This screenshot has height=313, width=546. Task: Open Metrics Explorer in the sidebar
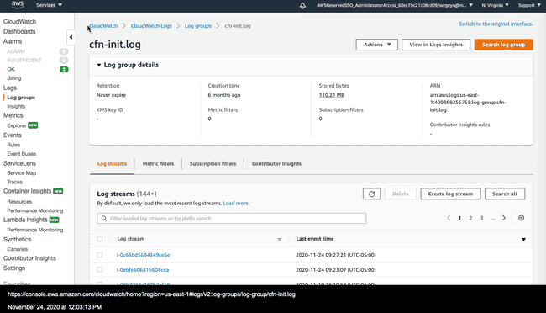coord(17,125)
